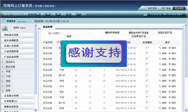188x112 pixels.
Task: Open the 网站基本设置 menu
Action: (x=17, y=35)
